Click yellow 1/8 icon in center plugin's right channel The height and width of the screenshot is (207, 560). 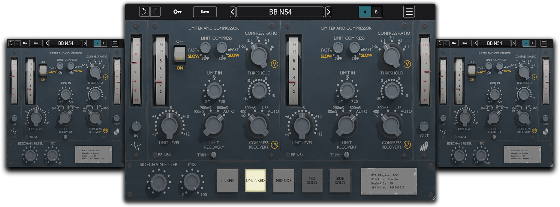click(407, 145)
